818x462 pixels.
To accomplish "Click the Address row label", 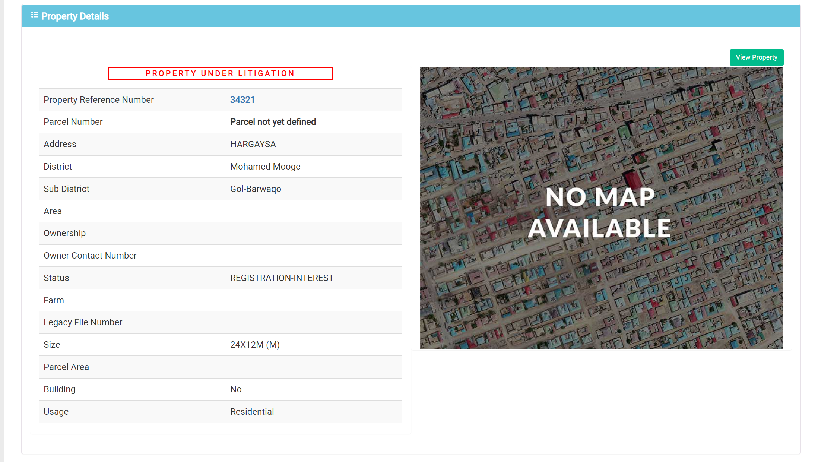I will 60,144.
